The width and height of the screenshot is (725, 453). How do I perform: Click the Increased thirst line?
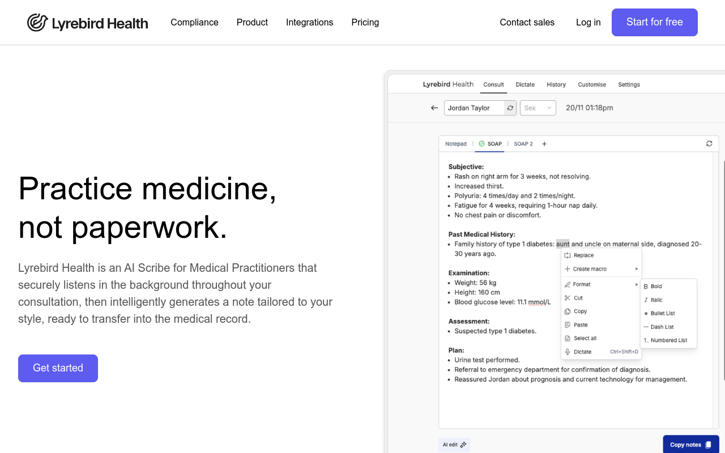[x=479, y=186]
